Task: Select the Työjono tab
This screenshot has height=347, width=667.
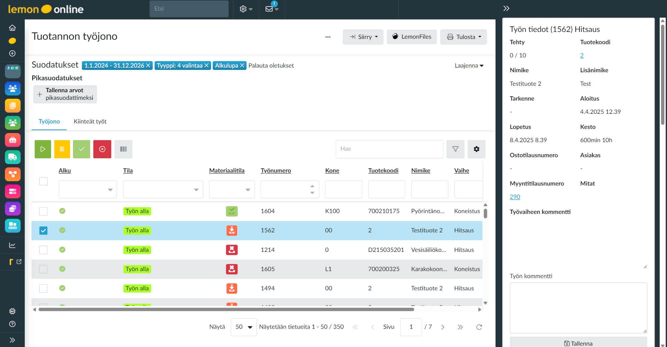Action: [49, 121]
